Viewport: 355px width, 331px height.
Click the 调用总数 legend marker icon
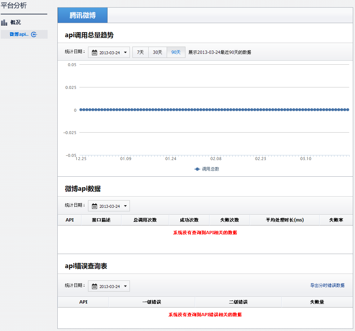[x=197, y=169]
